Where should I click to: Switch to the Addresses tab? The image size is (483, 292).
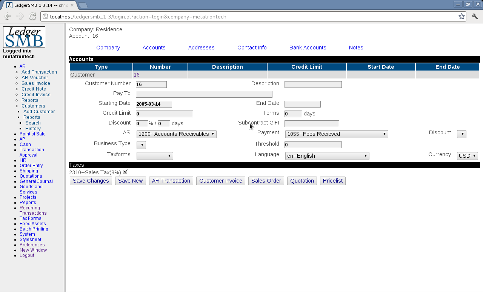tap(201, 48)
